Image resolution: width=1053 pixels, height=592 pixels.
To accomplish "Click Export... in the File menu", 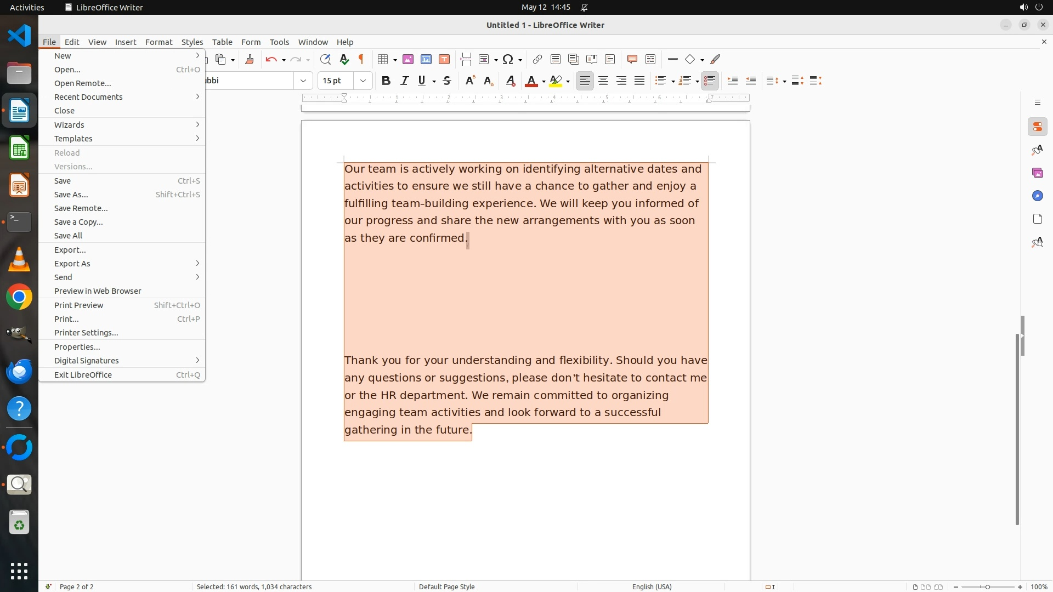I will pos(70,250).
